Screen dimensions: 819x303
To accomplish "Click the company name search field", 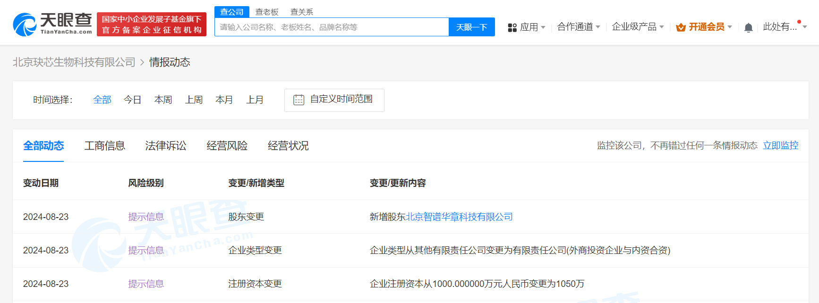I will point(332,27).
